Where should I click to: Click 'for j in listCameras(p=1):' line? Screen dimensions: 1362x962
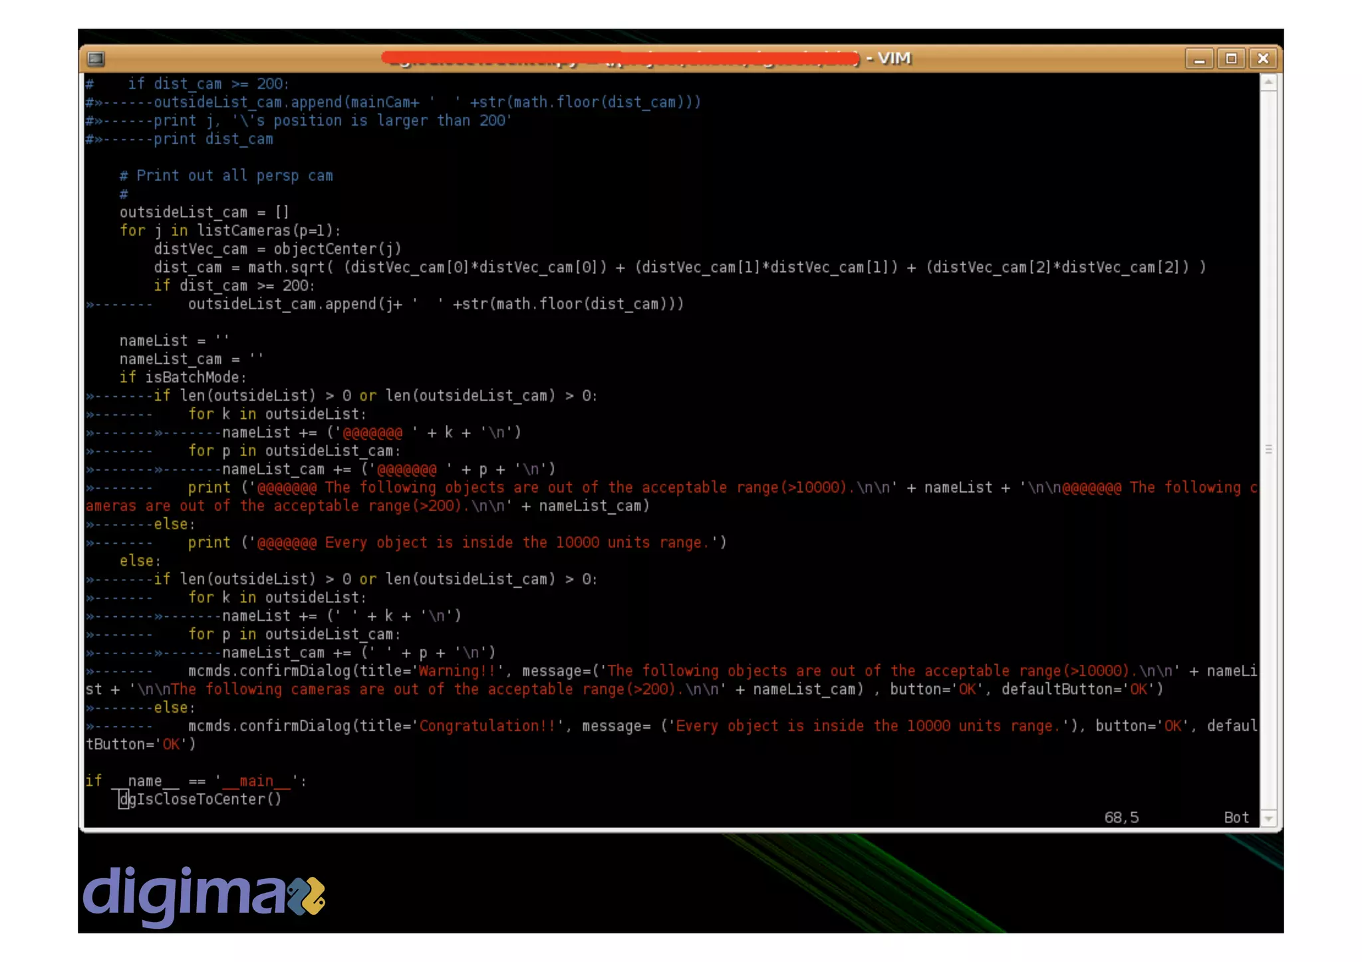point(230,231)
